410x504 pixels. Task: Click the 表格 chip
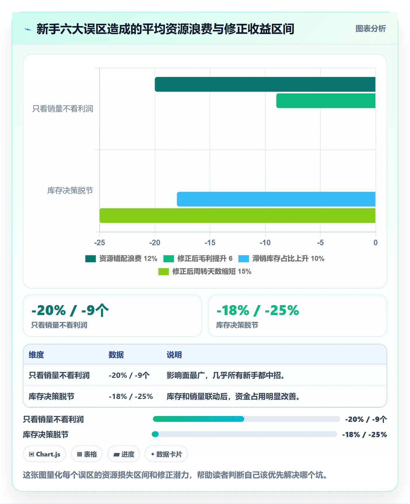(87, 454)
